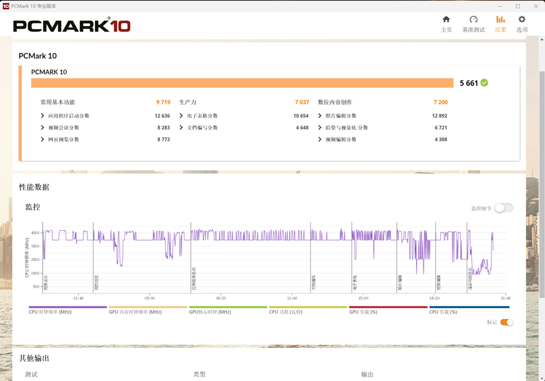This screenshot has width=545, height=381.
Task: Show GPU核心时钟 (MHz) legend series
Action: 210,312
